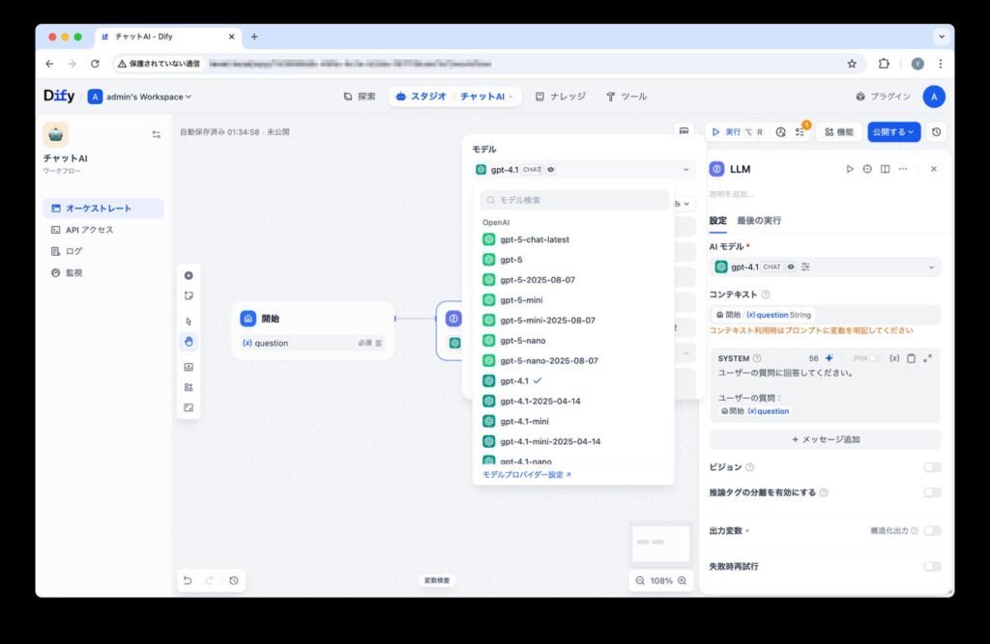
Task: Select the Hand tool in the canvas toolbar
Action: pyautogui.click(x=189, y=340)
